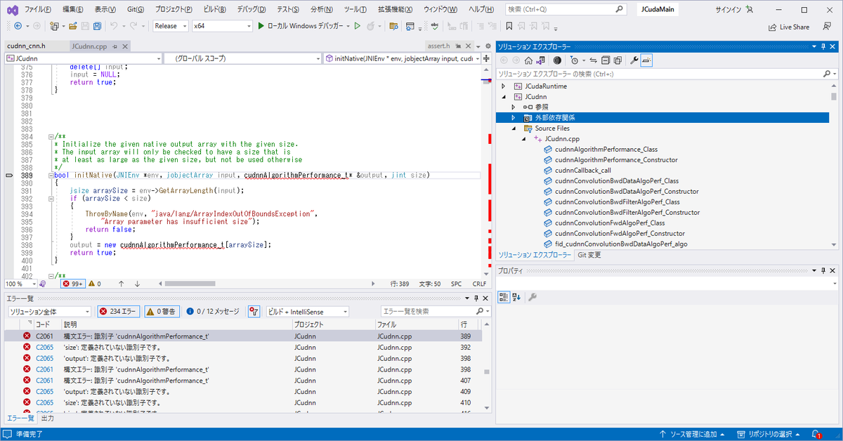
Task: Click the Navigate Backward arrow in main toolbar
Action: point(17,26)
